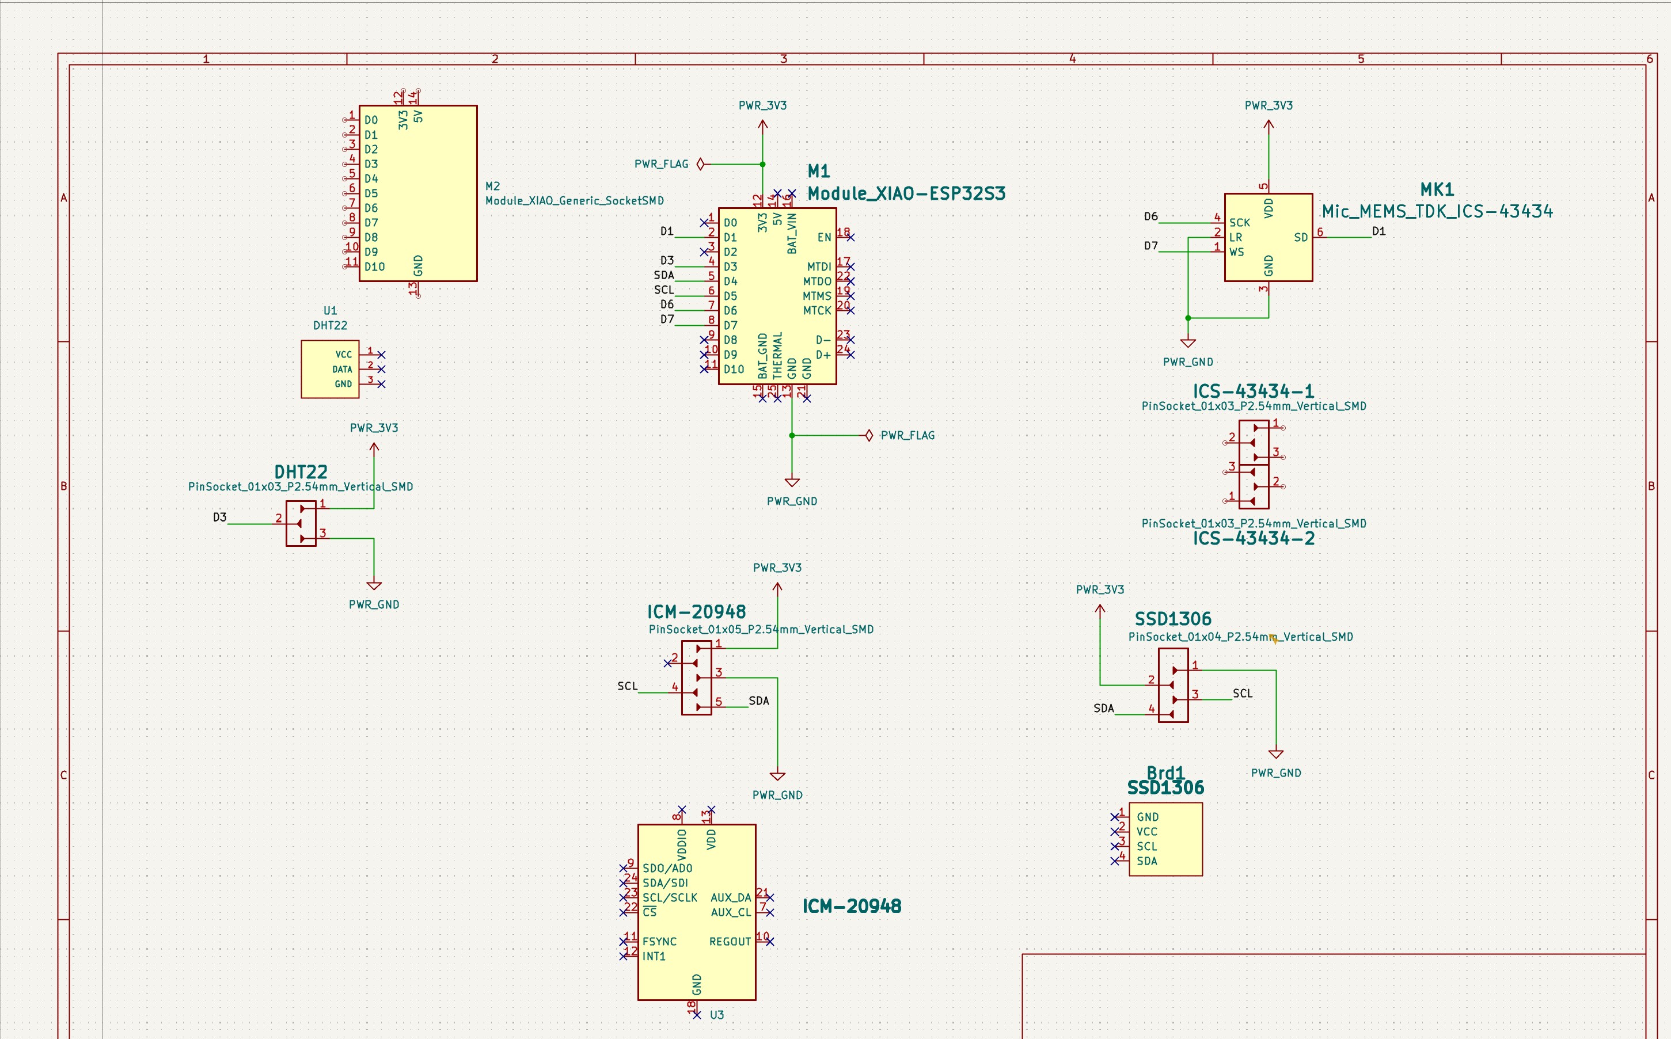Click the Mic_MEMS_TDK_ICS-43434 value text

[x=1437, y=212]
